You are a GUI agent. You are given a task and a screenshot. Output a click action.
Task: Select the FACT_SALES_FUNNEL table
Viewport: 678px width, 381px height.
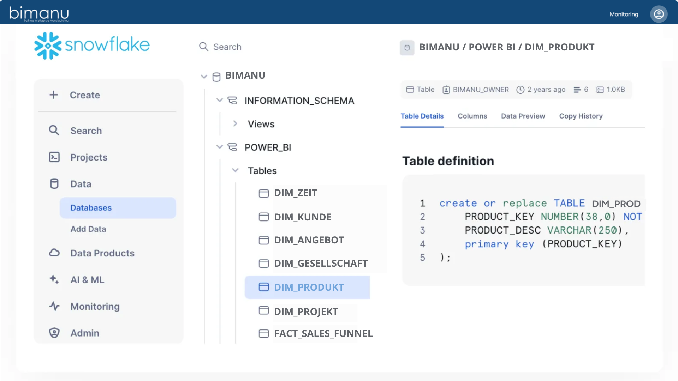click(x=323, y=334)
